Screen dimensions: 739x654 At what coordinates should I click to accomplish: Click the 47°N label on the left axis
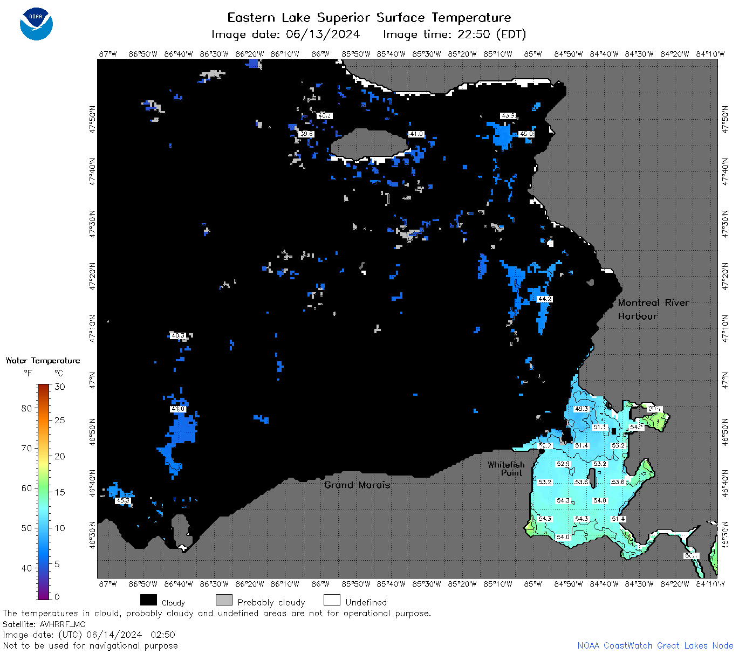93,381
